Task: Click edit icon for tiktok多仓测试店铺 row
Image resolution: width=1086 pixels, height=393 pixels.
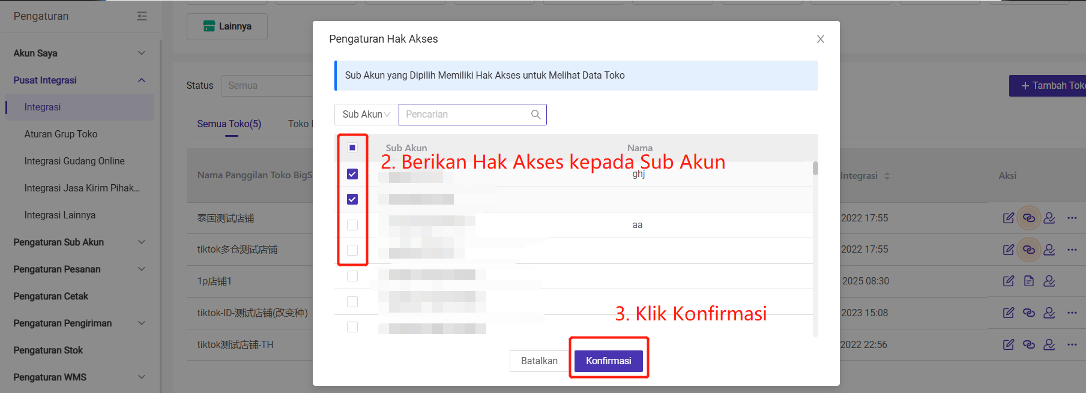Action: click(x=1009, y=250)
